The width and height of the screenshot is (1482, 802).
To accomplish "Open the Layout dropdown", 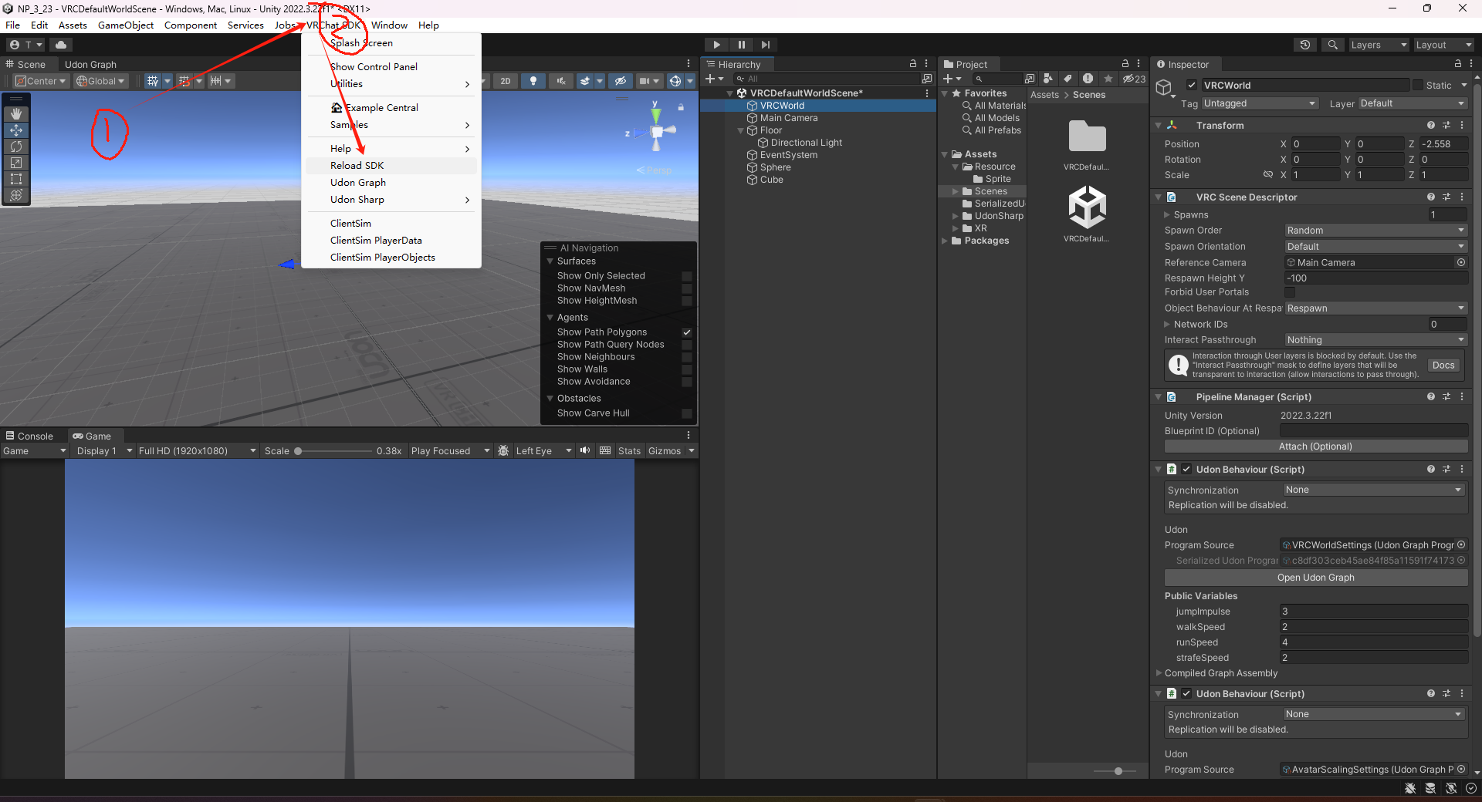I will tap(1443, 45).
